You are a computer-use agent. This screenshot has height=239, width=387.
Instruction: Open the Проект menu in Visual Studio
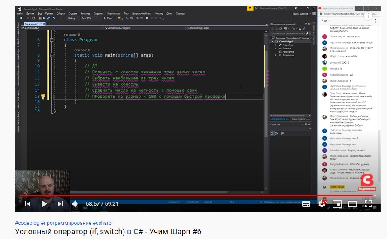coord(49,14)
